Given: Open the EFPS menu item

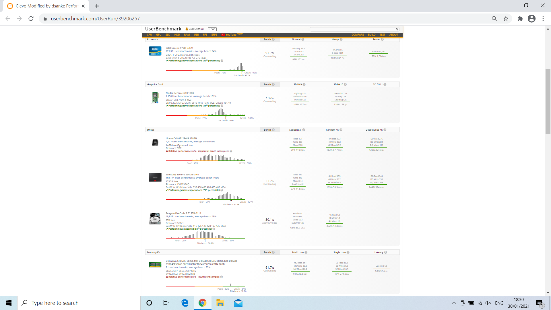Looking at the screenshot, I should click(214, 35).
